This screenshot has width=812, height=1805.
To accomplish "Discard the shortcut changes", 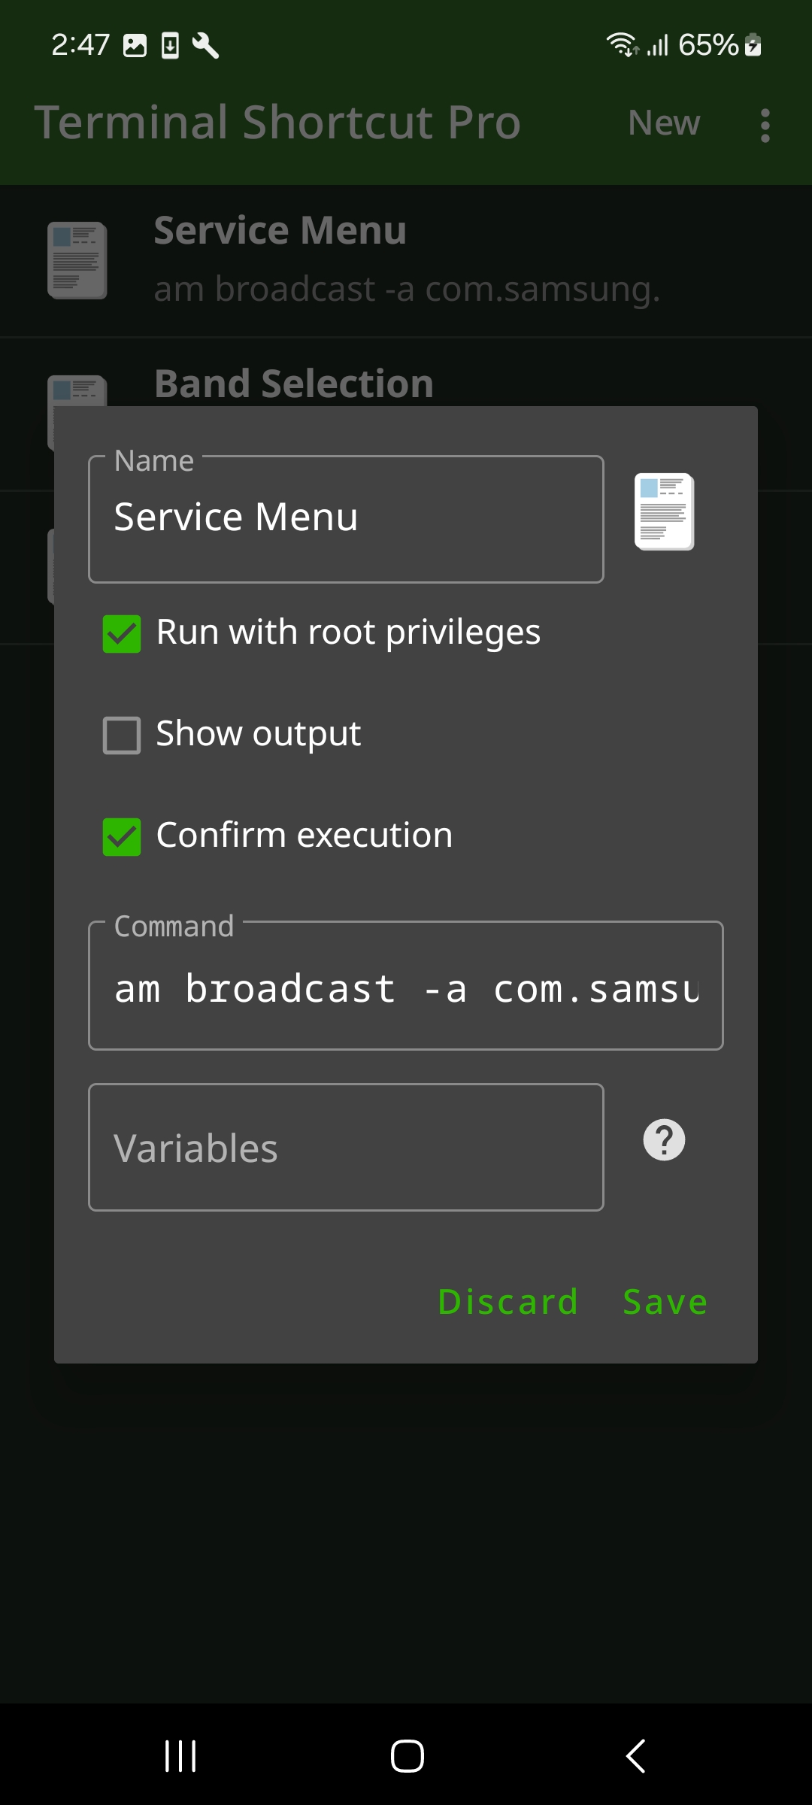I will (508, 1302).
